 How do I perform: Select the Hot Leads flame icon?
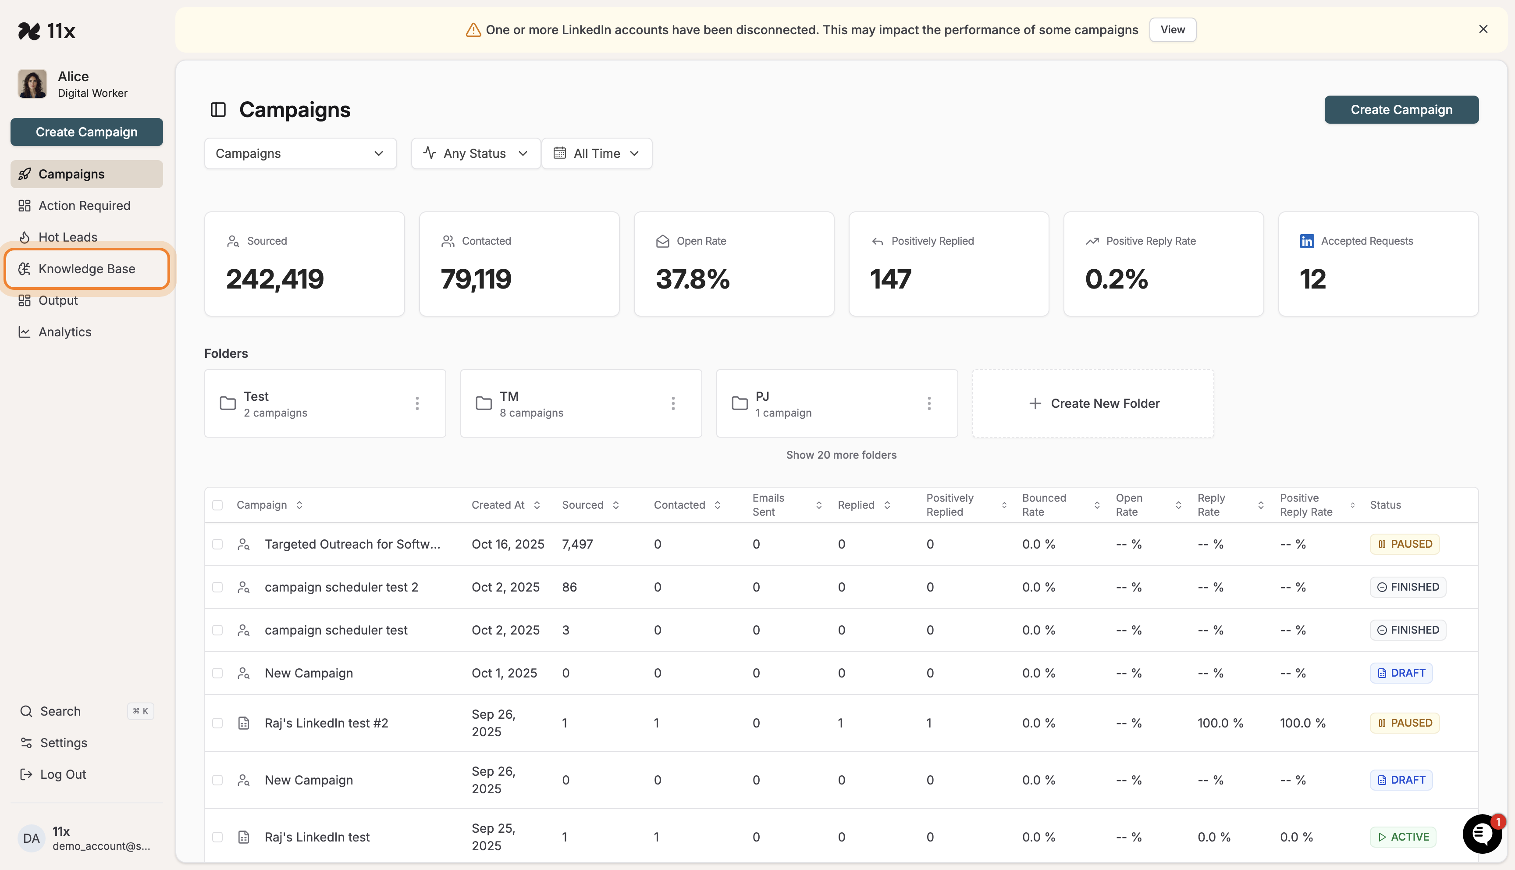coord(25,237)
